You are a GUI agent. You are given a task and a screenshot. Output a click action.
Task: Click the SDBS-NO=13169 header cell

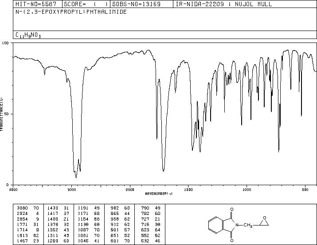tap(141, 4)
